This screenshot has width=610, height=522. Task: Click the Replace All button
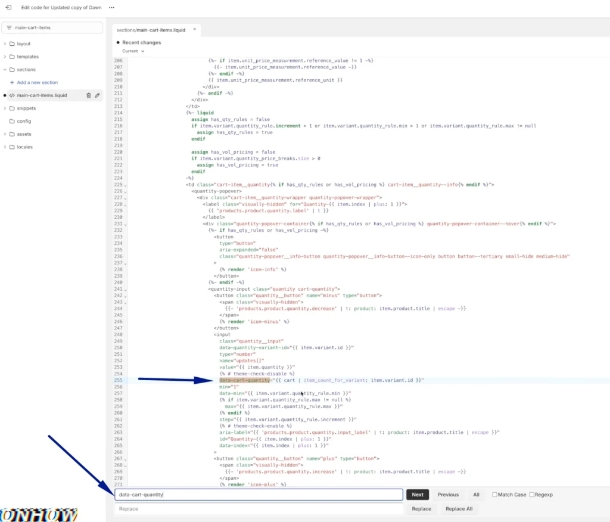[459, 509]
